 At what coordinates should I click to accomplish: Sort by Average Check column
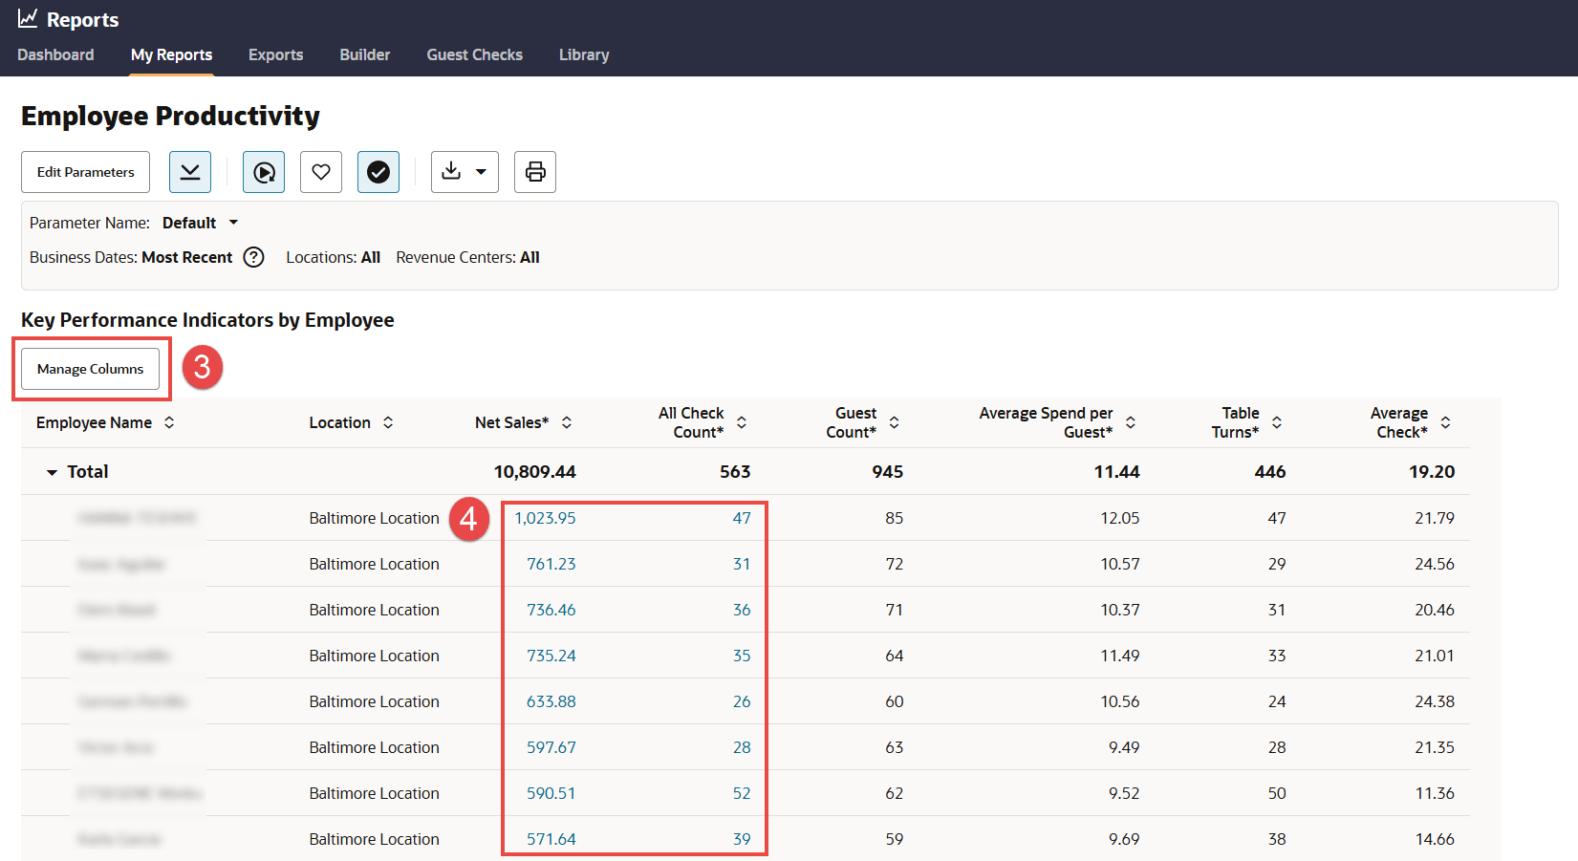[x=1445, y=422]
